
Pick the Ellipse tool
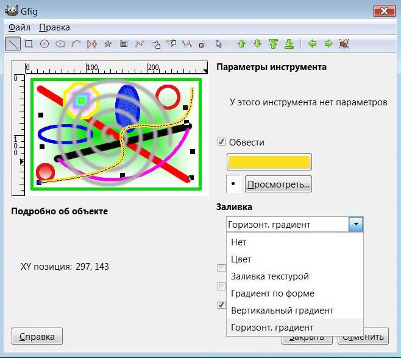click(60, 44)
